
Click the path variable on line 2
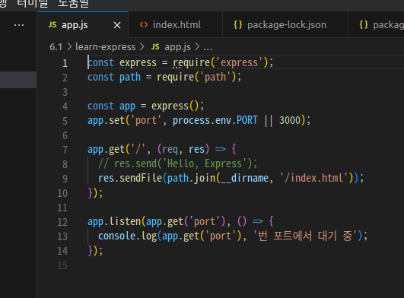(130, 78)
